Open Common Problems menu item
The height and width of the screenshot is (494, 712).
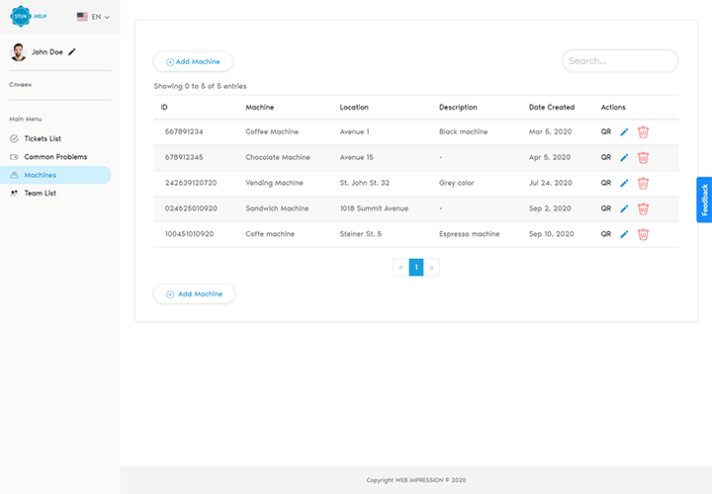pos(55,156)
